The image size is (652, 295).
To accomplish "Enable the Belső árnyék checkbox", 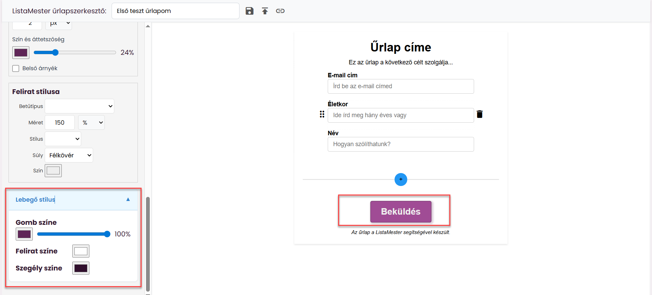I will coord(16,68).
